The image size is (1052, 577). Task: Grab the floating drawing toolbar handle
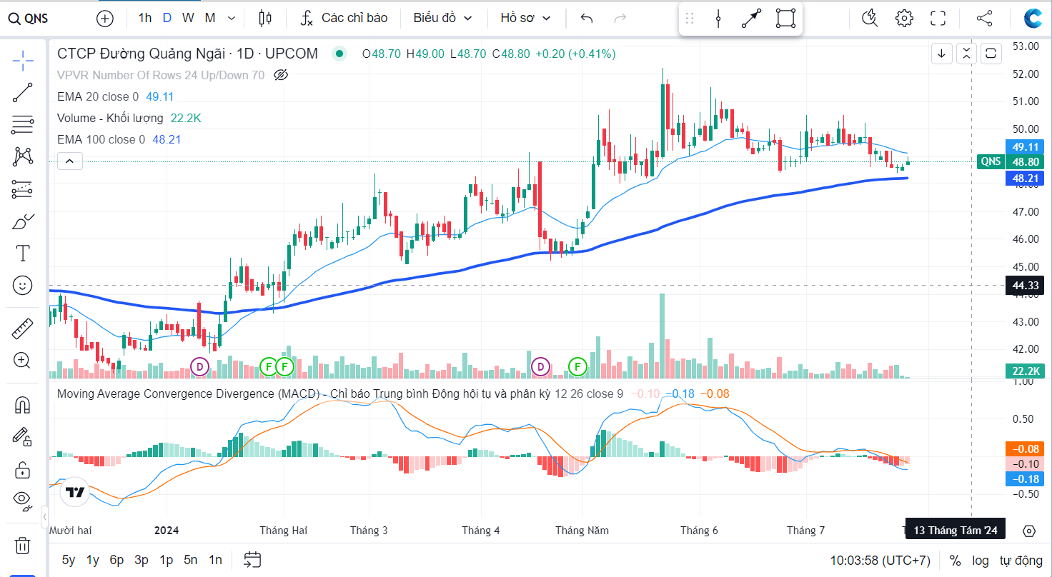(690, 19)
